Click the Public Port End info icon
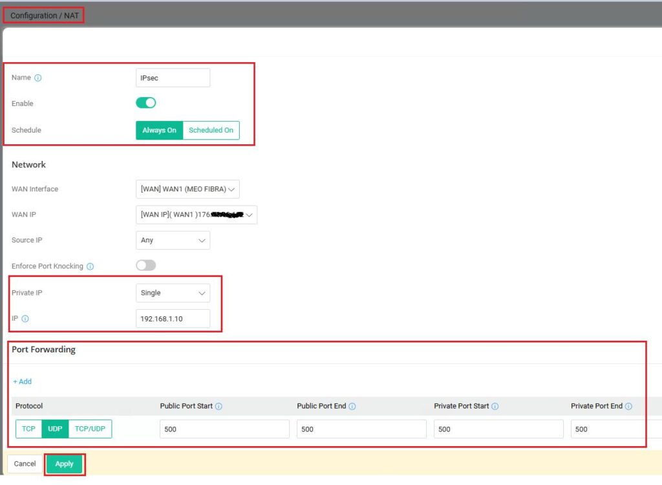Viewport: 662px width, 485px height. (x=352, y=407)
